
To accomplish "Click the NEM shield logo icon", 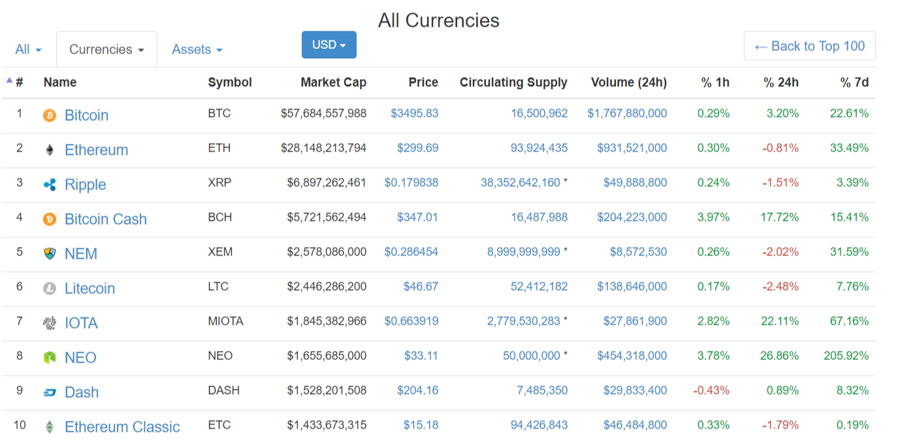I will coord(50,254).
